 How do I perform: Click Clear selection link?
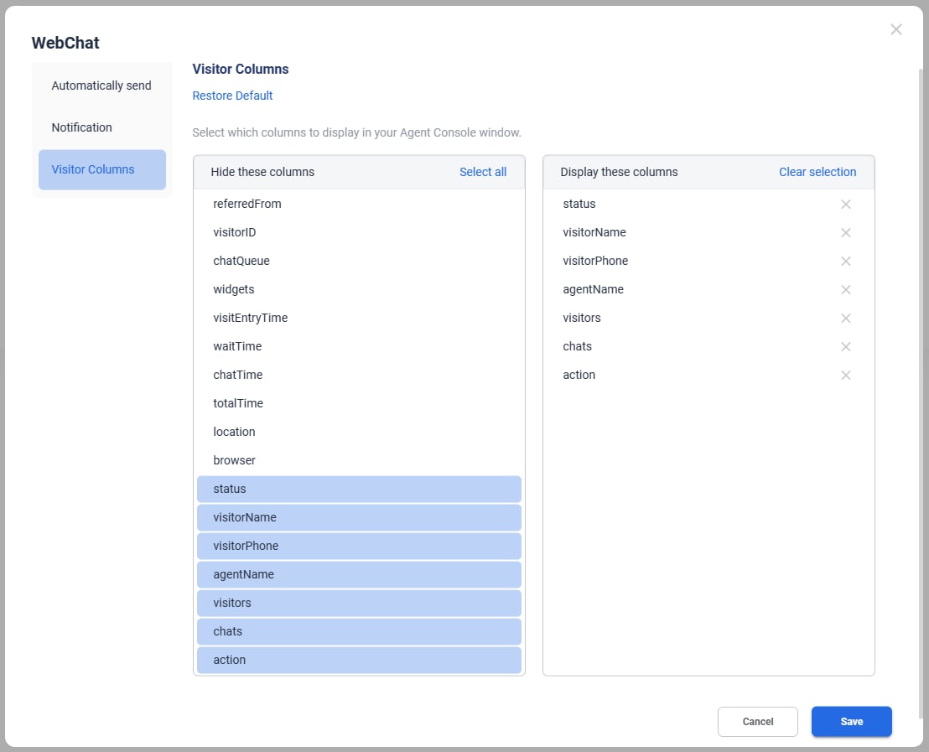click(x=817, y=172)
